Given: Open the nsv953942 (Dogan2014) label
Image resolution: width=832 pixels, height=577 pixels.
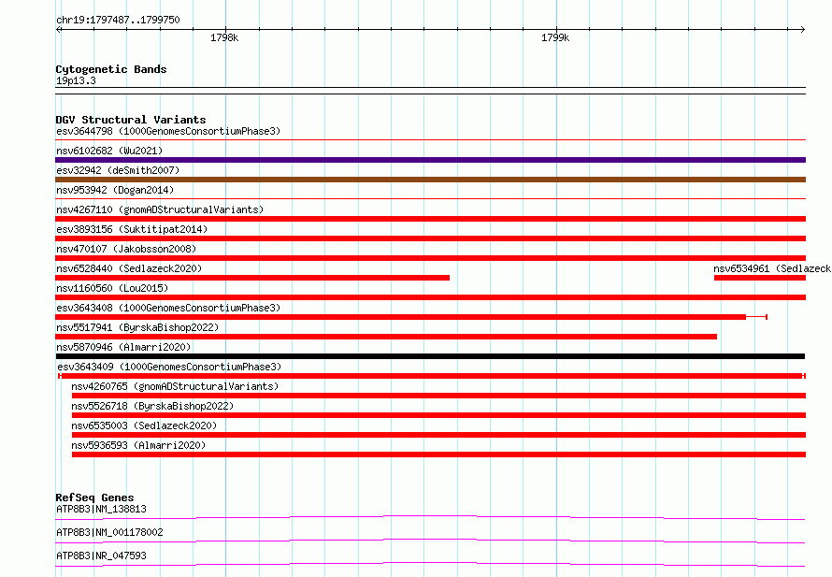Looking at the screenshot, I should pyautogui.click(x=115, y=190).
